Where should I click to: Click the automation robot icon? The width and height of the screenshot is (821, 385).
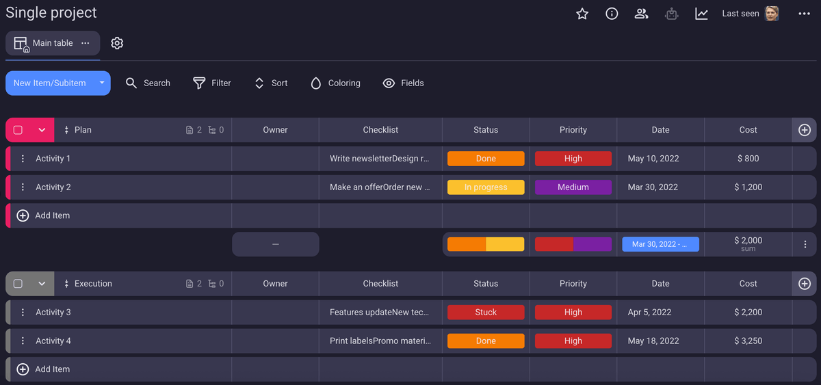(671, 14)
